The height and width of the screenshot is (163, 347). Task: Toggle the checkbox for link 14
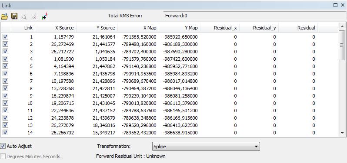click(6, 133)
